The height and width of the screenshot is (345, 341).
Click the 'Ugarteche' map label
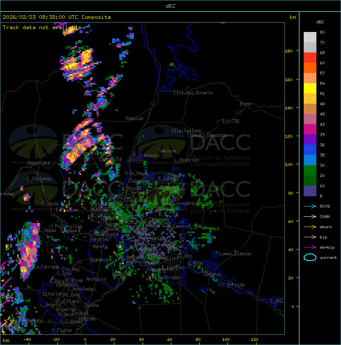point(101,260)
